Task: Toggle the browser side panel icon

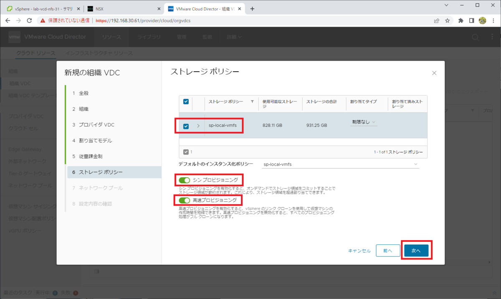Action: 471,20
